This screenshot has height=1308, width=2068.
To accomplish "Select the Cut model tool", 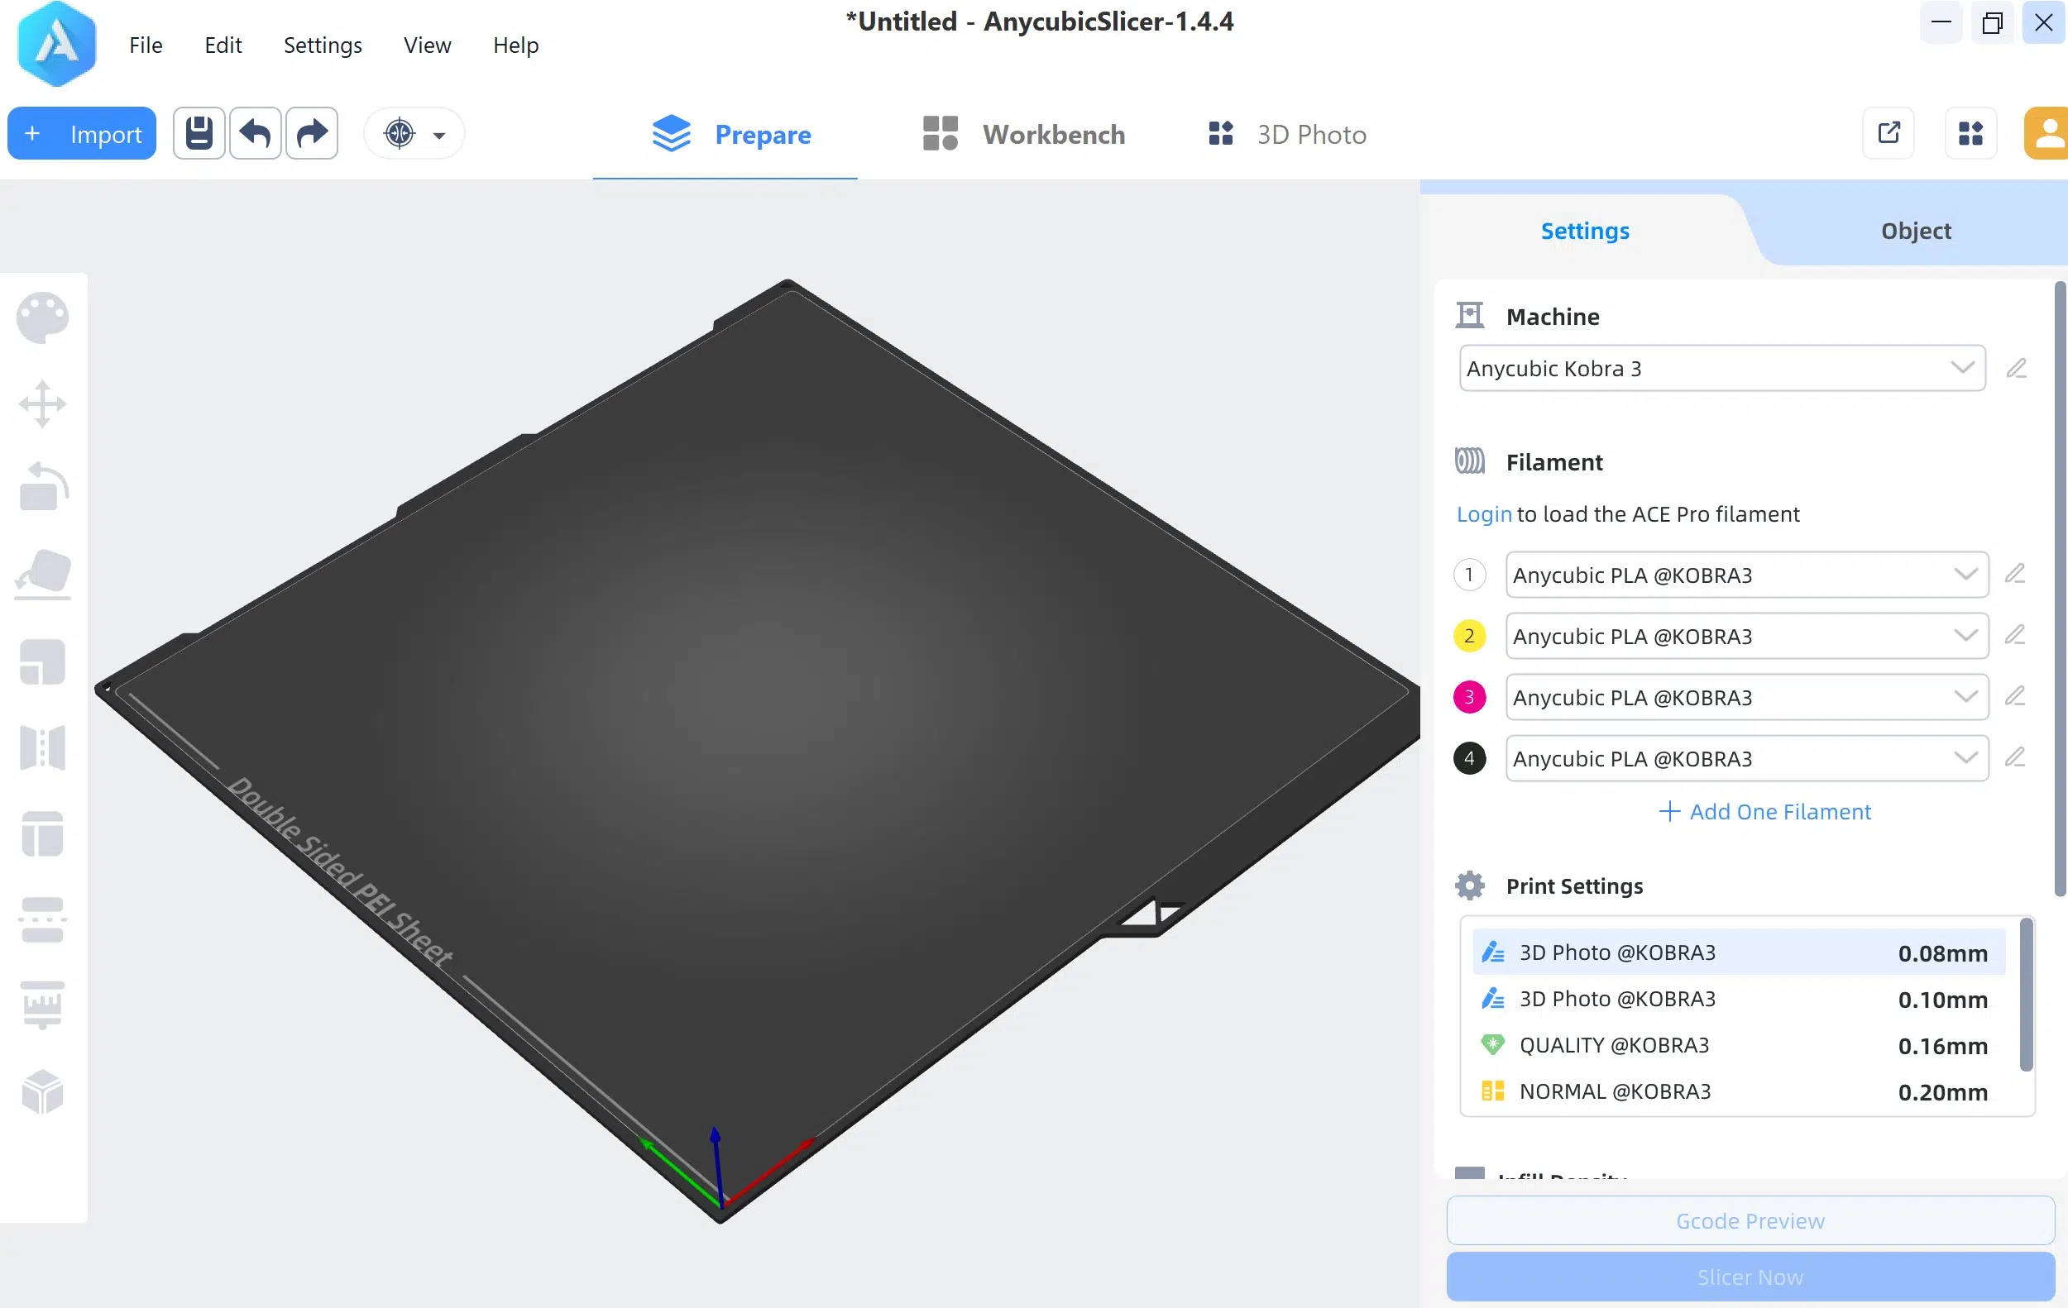I will pyautogui.click(x=43, y=919).
